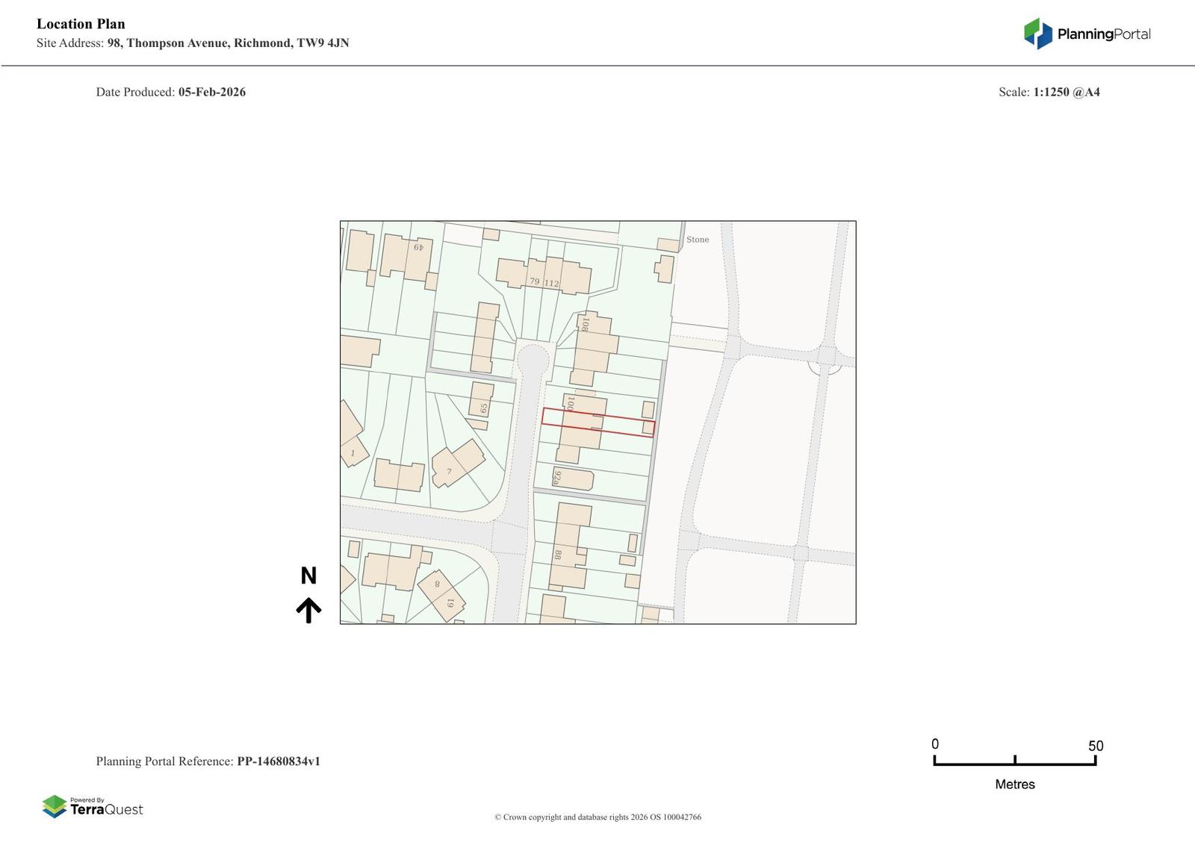Click the building labelled 55
Screen dimensions: 1195x845
click(x=482, y=399)
